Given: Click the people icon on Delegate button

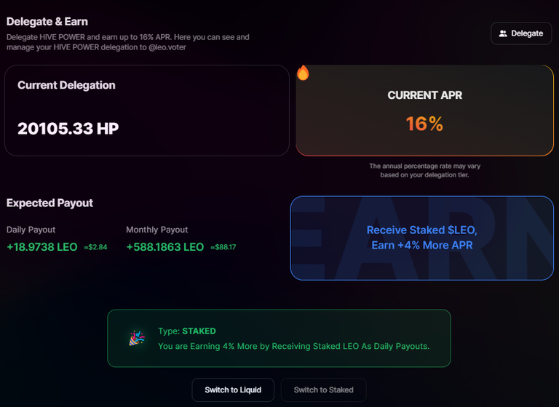Looking at the screenshot, I should (x=503, y=33).
